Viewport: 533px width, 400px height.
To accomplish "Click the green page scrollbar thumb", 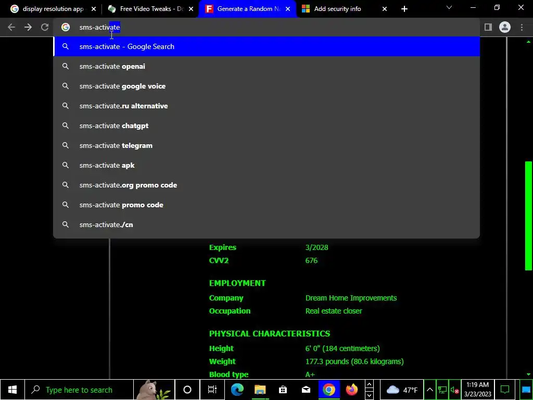I will pyautogui.click(x=528, y=216).
